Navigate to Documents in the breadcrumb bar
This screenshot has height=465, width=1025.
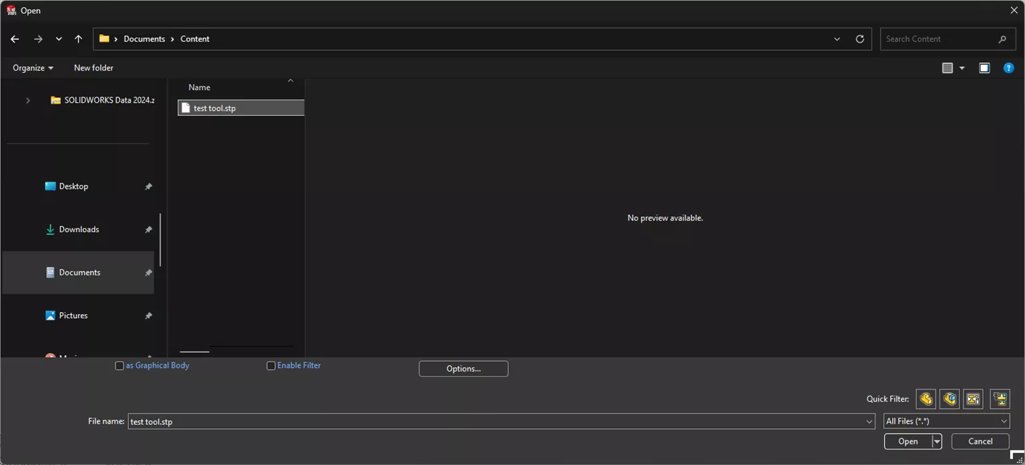click(144, 39)
